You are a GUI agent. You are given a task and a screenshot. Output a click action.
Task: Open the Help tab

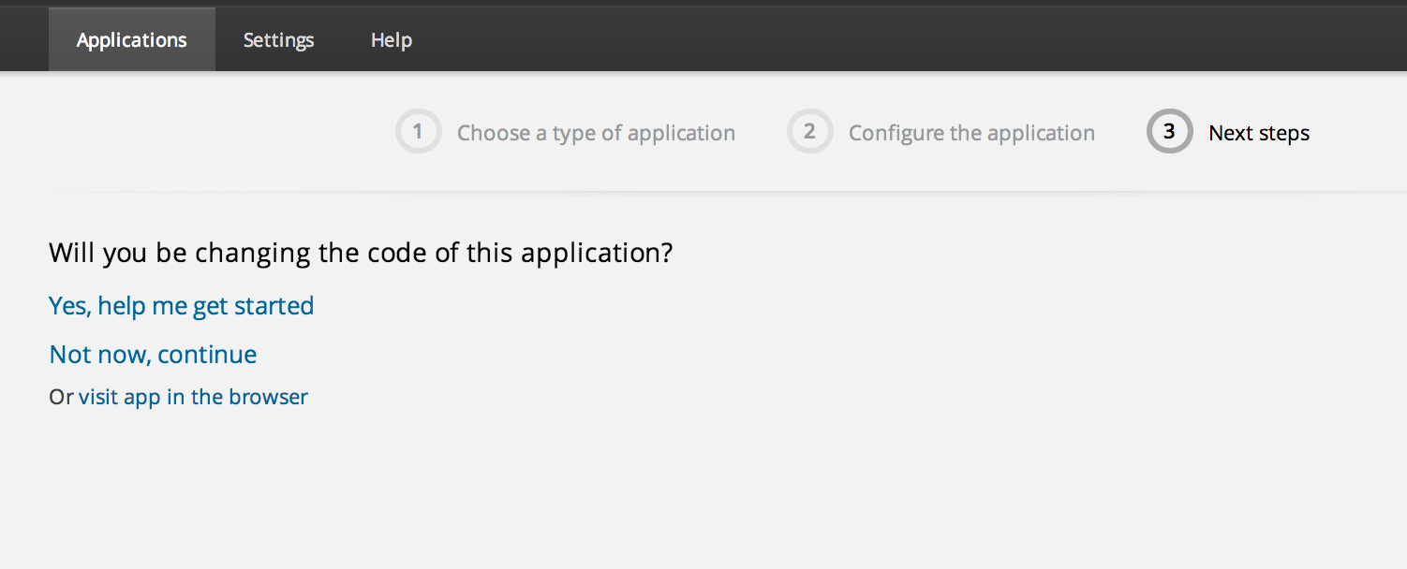[x=392, y=40]
